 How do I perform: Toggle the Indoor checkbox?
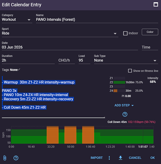pyautogui.click(x=125, y=33)
